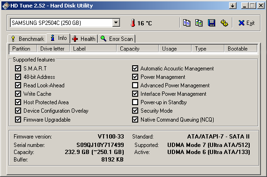Click the SAMSUNG SP2504C drive combo box
This screenshot has height=177, width=267.
click(65, 23)
